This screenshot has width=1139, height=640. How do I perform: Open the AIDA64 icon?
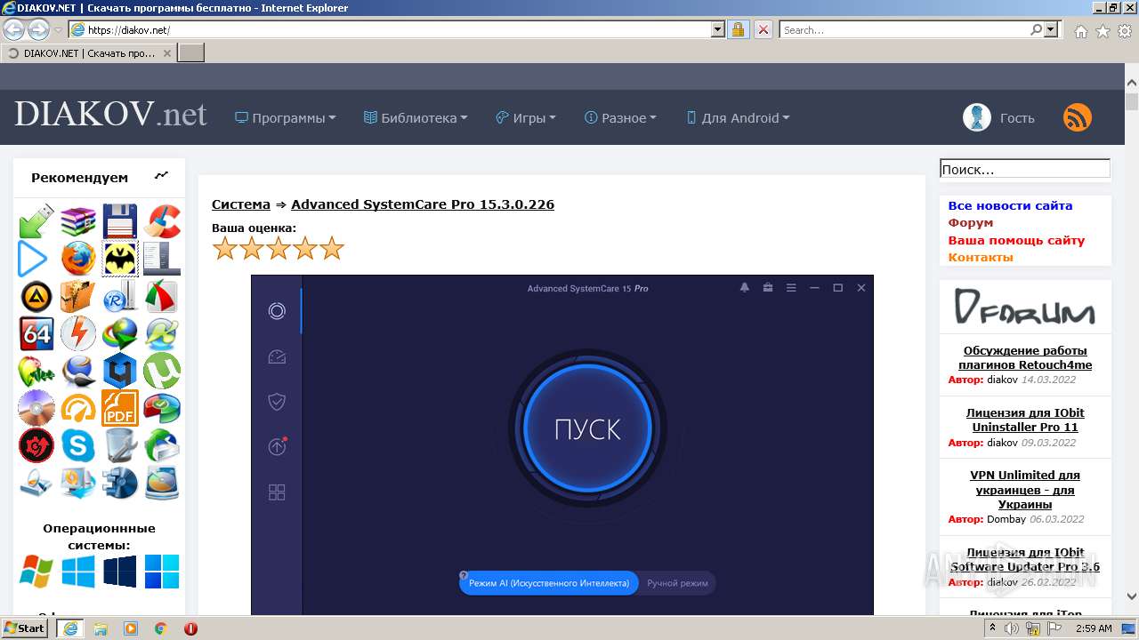pyautogui.click(x=36, y=334)
